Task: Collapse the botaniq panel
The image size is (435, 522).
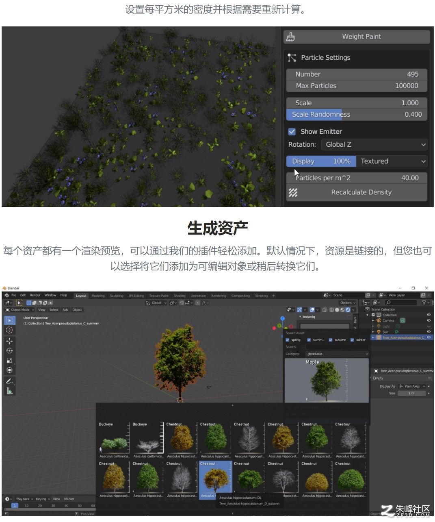Action: coord(300,317)
